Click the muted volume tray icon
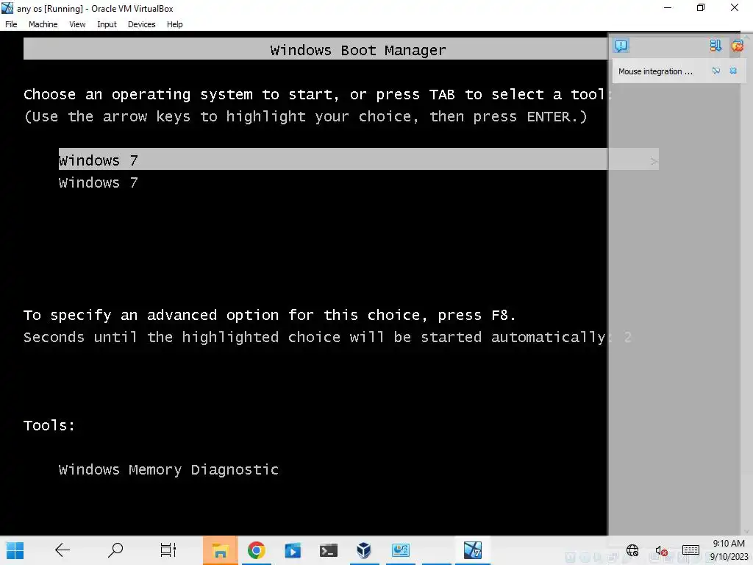The width and height of the screenshot is (753, 565). (x=661, y=551)
